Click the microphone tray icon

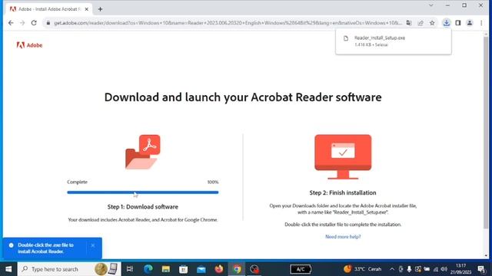point(409,269)
